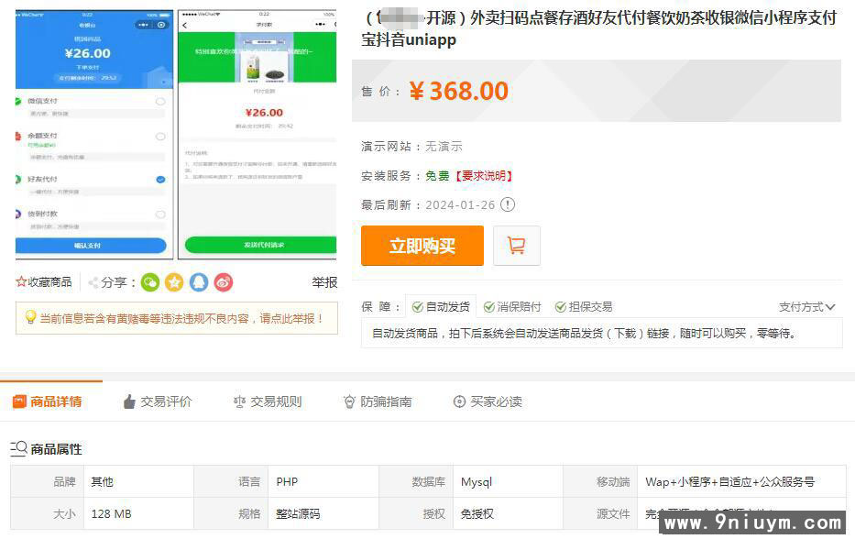Image resolution: width=855 pixels, height=539 pixels.
Task: Click the 商品属性 section heading
Action: click(x=56, y=449)
